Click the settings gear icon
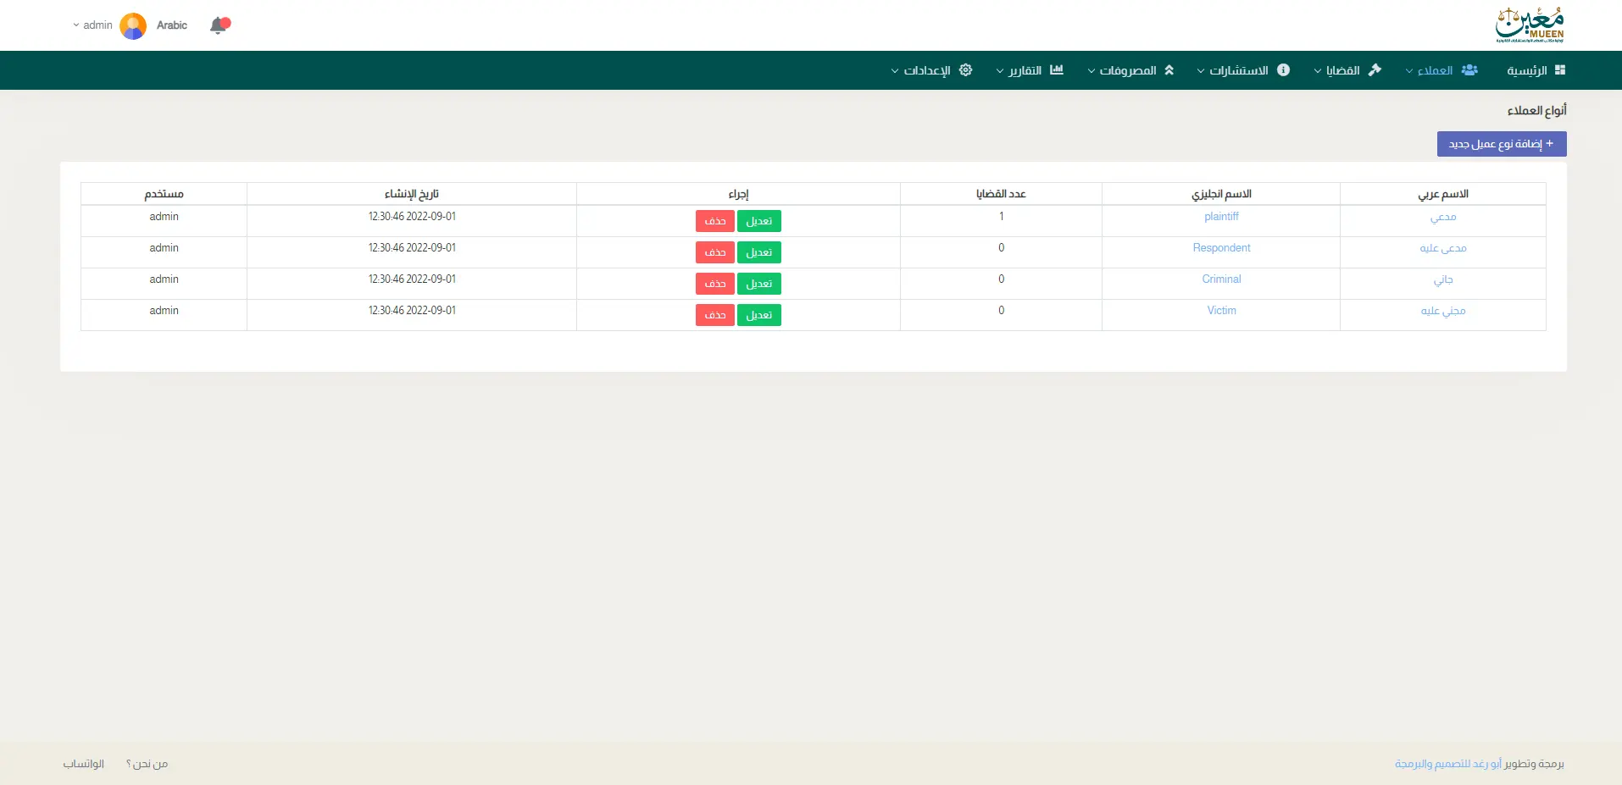This screenshot has height=785, width=1622. [x=965, y=70]
